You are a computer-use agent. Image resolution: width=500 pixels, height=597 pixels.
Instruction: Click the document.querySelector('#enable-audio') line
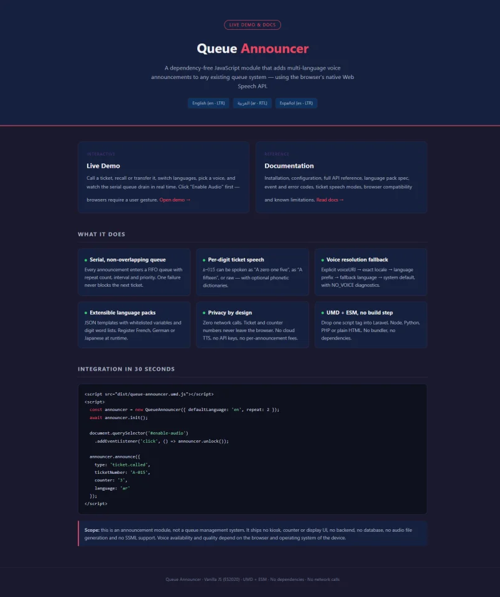pos(139,433)
